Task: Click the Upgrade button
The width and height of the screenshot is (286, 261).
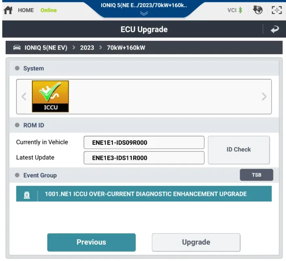Action: coord(196,242)
